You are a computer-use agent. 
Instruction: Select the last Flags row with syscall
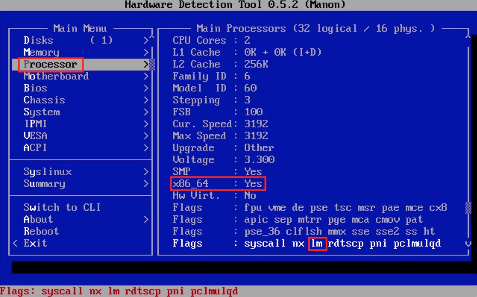pos(307,244)
